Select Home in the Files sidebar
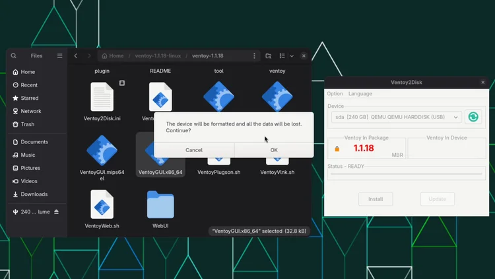The height and width of the screenshot is (279, 495). (x=36, y=72)
